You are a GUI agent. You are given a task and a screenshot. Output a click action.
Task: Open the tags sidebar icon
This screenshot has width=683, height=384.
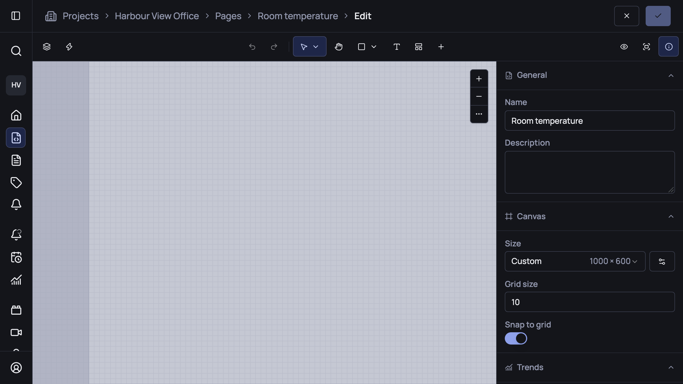click(x=16, y=182)
